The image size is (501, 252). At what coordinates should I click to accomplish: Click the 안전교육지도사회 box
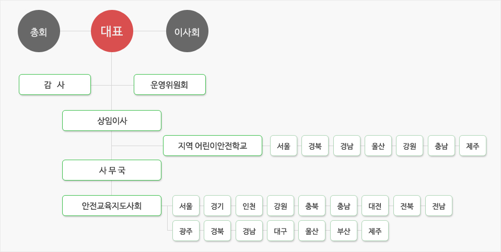click(x=112, y=206)
